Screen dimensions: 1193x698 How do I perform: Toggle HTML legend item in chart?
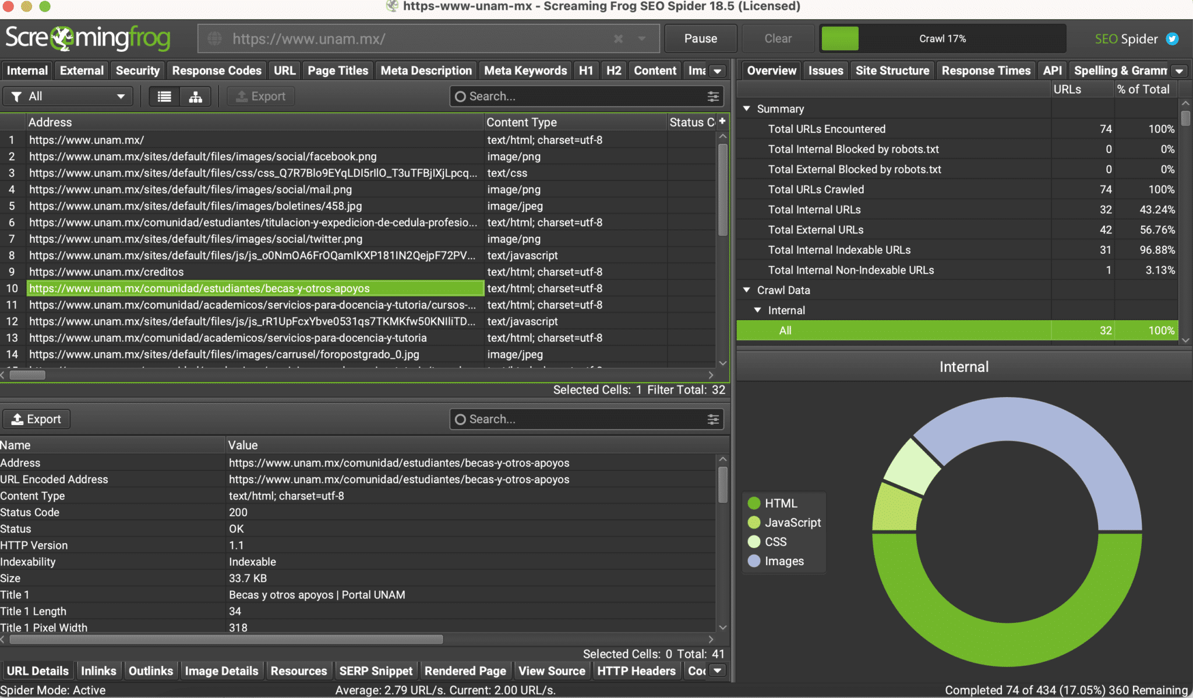pyautogui.click(x=780, y=503)
